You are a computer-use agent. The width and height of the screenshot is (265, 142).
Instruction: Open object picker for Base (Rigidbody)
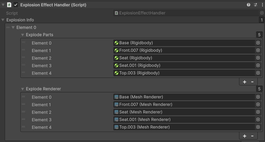(x=258, y=43)
